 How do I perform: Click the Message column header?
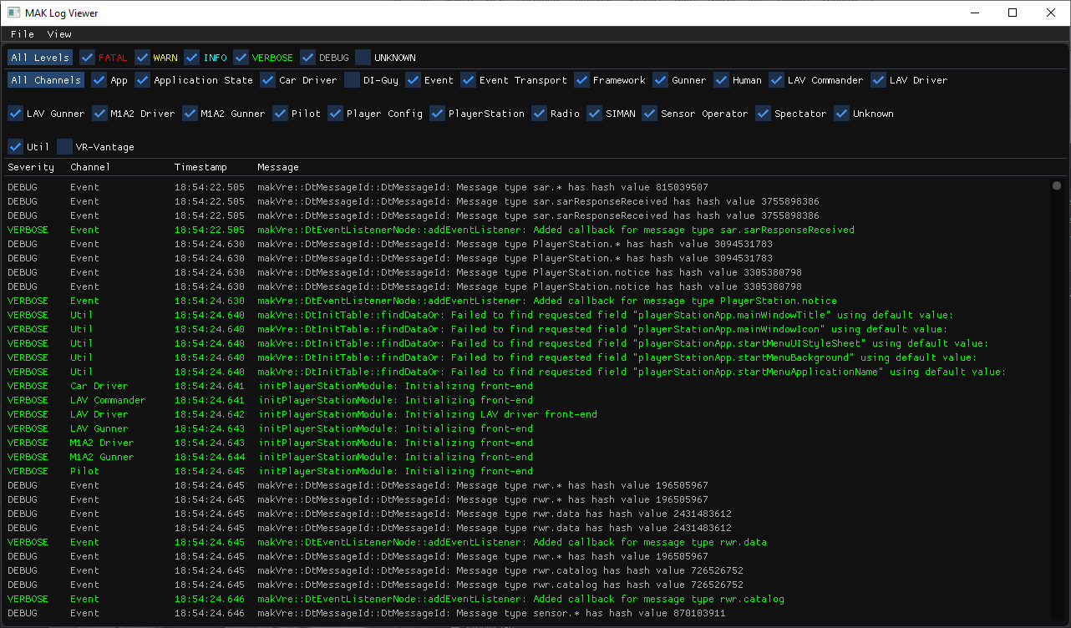point(278,167)
